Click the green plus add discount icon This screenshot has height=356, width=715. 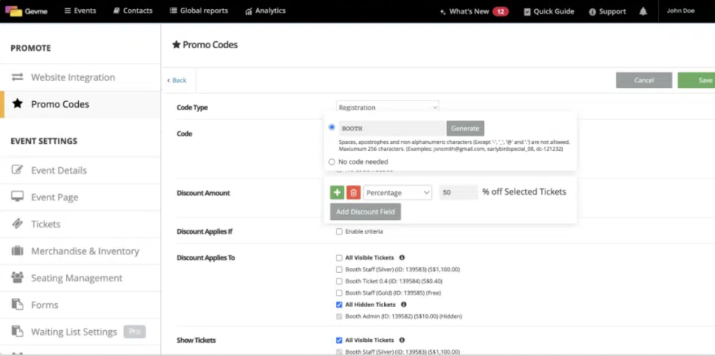pos(337,193)
